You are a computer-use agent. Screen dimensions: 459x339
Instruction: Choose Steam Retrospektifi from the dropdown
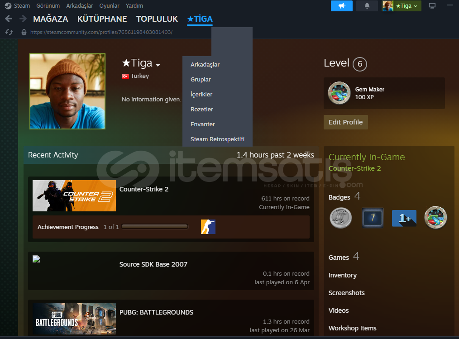(x=217, y=139)
